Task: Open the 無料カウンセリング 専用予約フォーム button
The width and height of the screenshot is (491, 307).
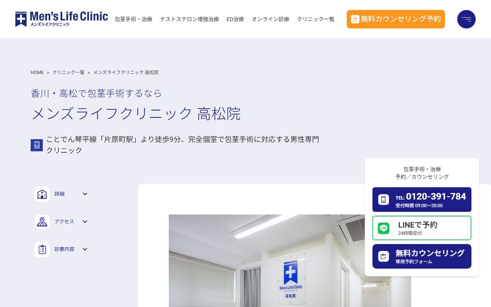Action: coord(422,256)
